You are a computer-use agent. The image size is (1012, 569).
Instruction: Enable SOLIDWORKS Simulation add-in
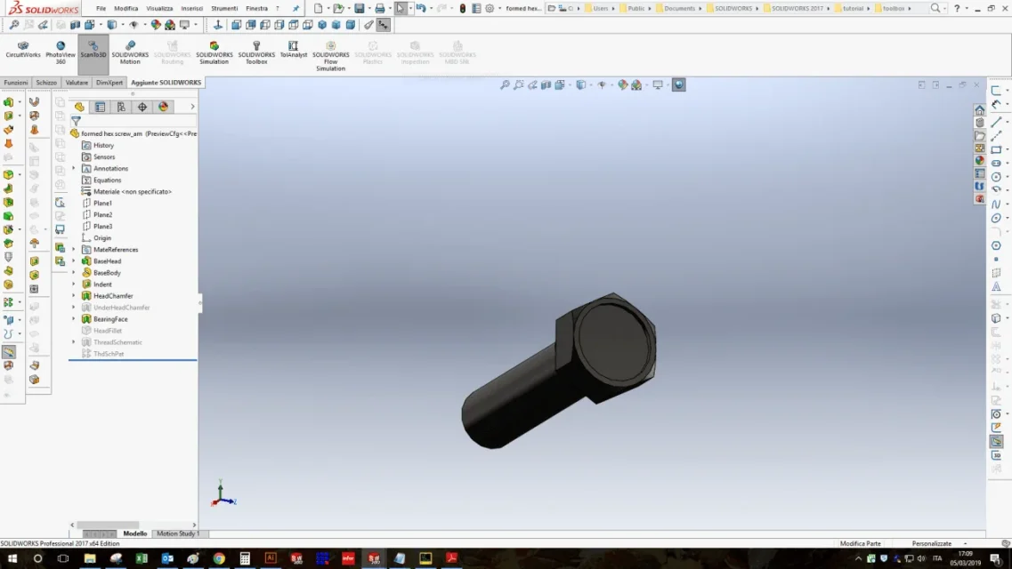[x=214, y=52]
